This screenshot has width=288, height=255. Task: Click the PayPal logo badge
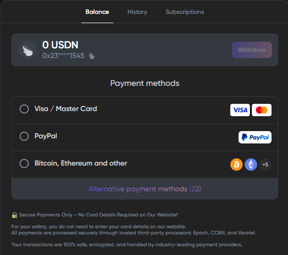coord(255,137)
